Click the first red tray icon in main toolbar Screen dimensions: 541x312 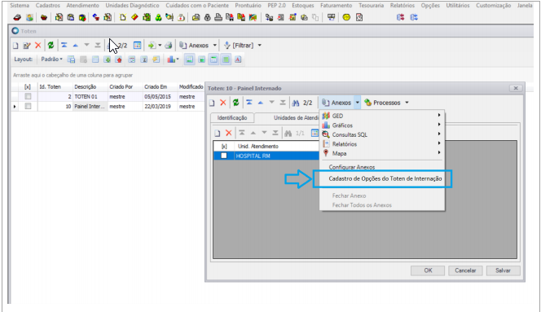click(x=17, y=17)
